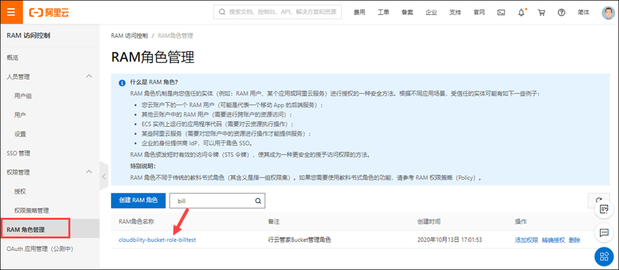Open the shopping cart icon

(x=541, y=12)
